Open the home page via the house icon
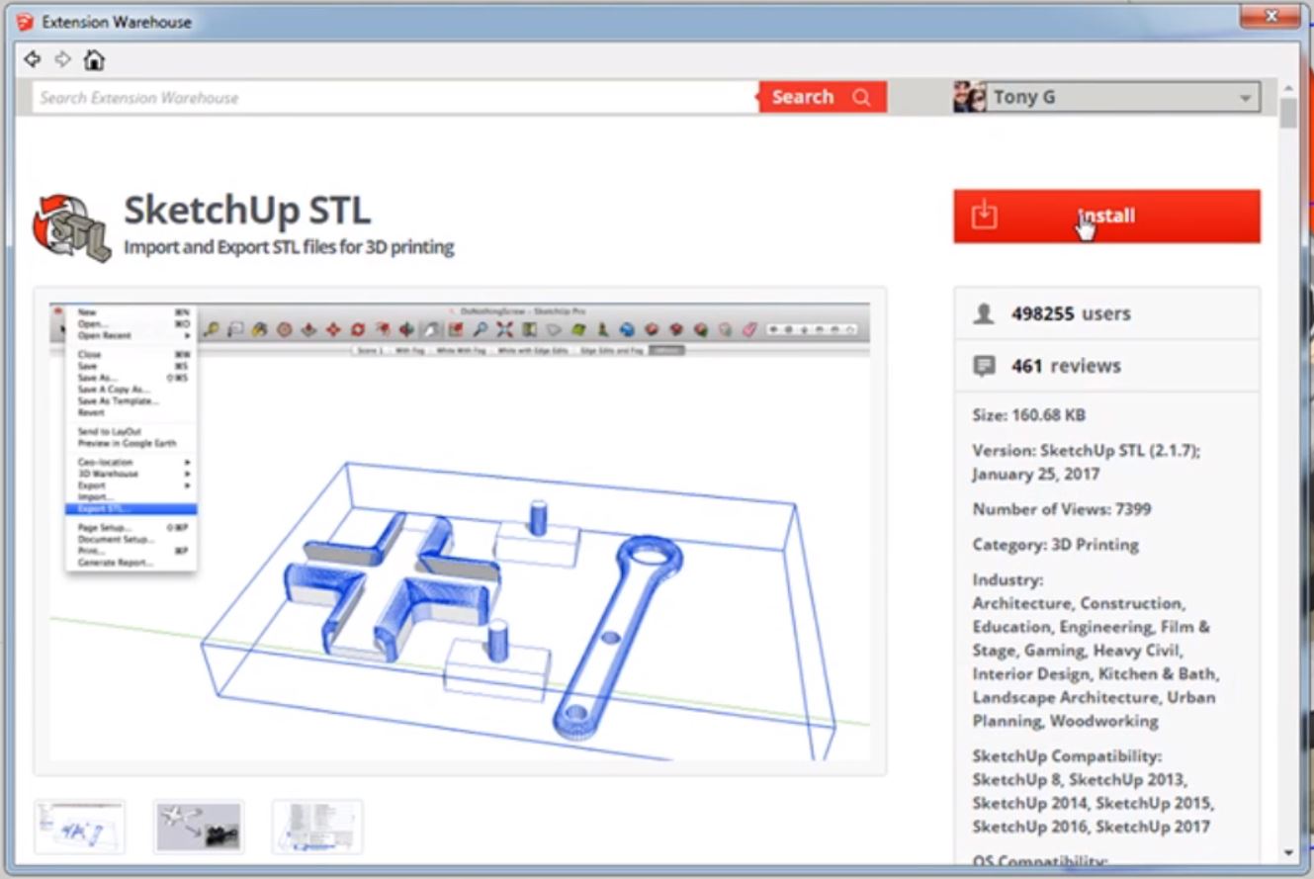Screen dimensions: 1314x879 94,59
